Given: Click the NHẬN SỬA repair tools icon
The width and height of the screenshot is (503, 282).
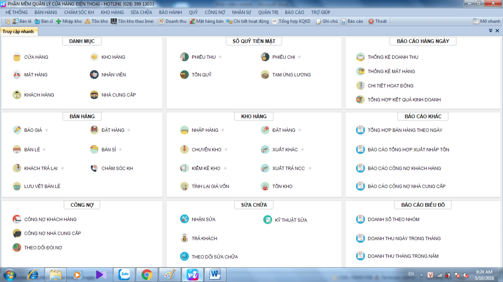Looking at the screenshot, I should [x=184, y=219].
